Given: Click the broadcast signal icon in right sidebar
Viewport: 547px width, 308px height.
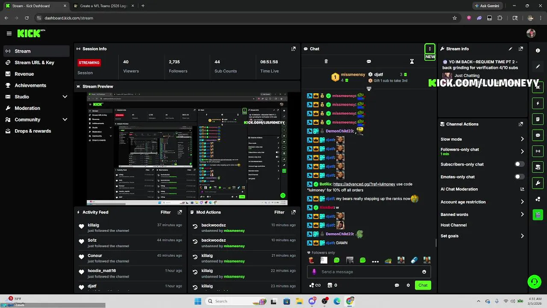Looking at the screenshot, I should point(538,151).
